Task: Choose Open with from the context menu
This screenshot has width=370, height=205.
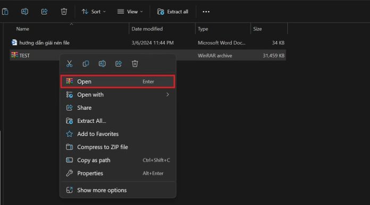Action: (x=117, y=95)
